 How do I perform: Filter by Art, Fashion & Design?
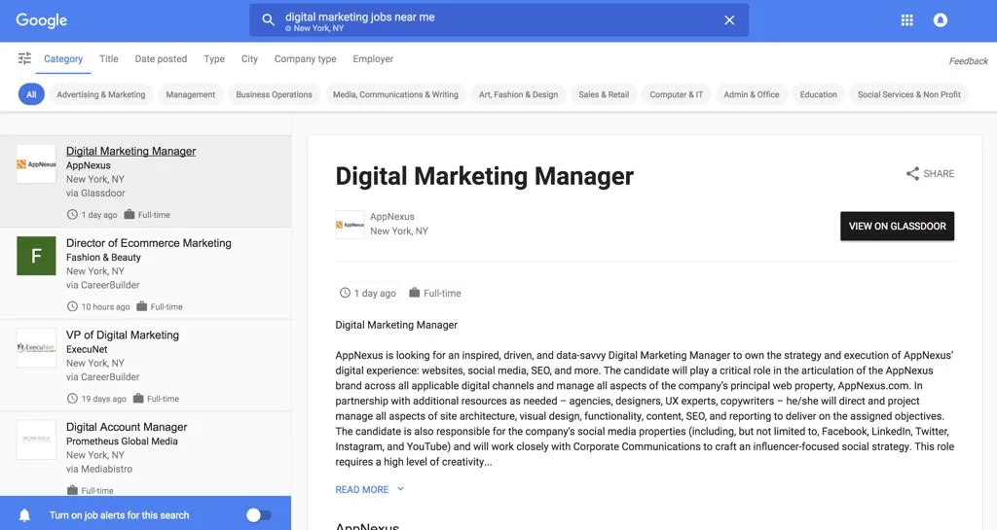(x=518, y=94)
